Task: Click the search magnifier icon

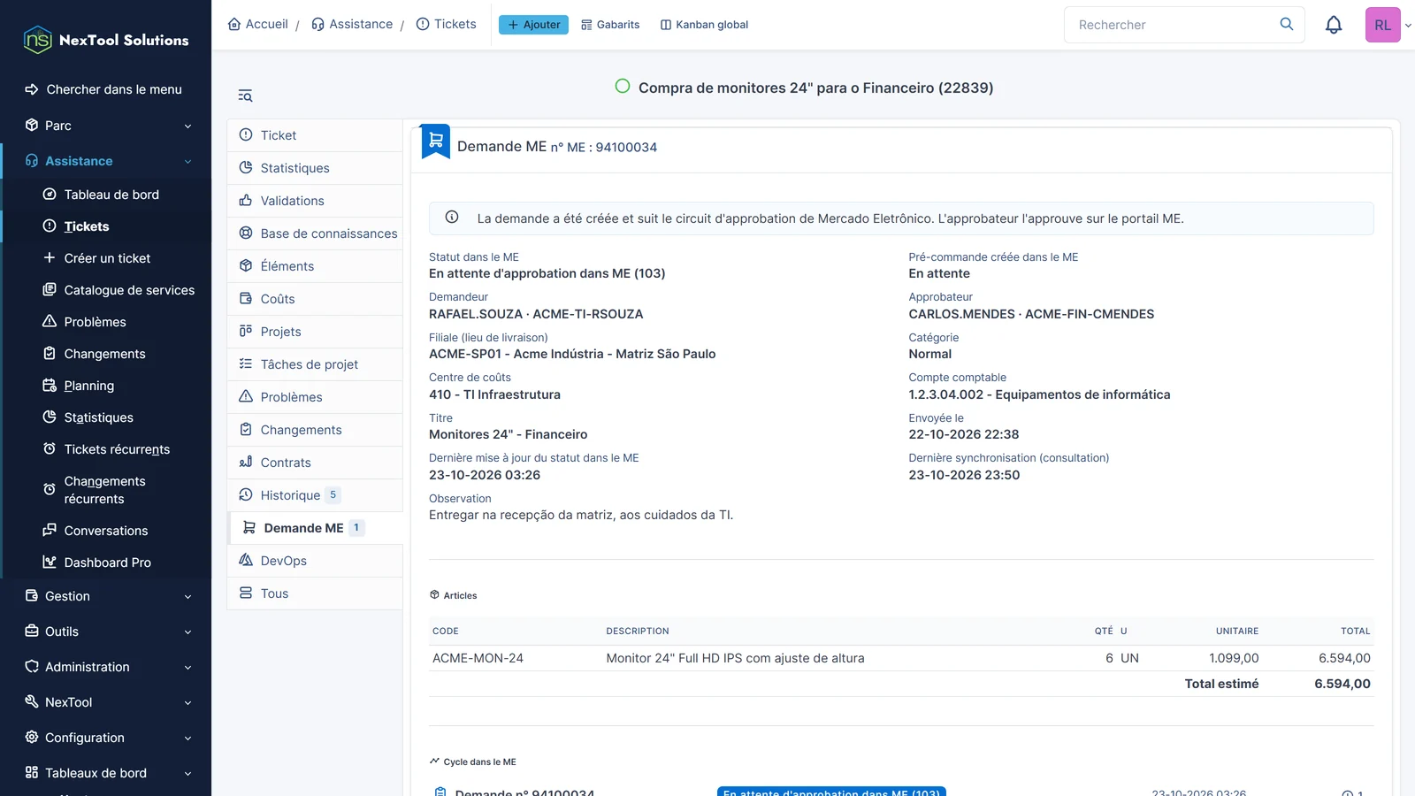Action: click(1287, 24)
